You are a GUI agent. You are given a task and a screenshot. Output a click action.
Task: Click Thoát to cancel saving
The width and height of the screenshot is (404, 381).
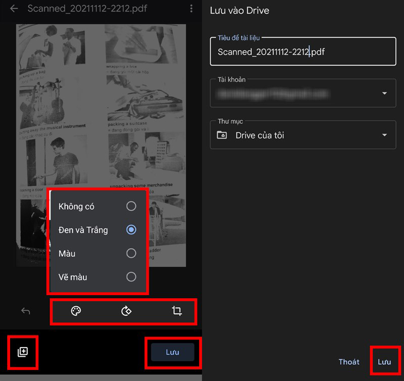[x=349, y=362]
